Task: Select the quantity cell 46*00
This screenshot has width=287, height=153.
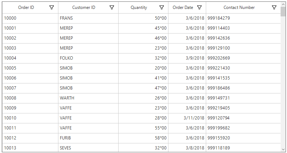Action: click(143, 38)
